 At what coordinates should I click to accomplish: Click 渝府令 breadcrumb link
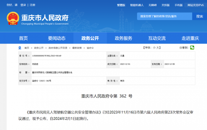[90, 48]
